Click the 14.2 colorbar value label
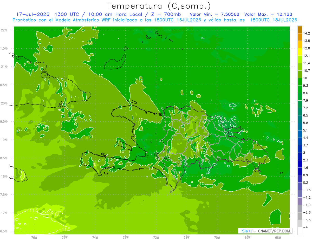 tap(306, 33)
